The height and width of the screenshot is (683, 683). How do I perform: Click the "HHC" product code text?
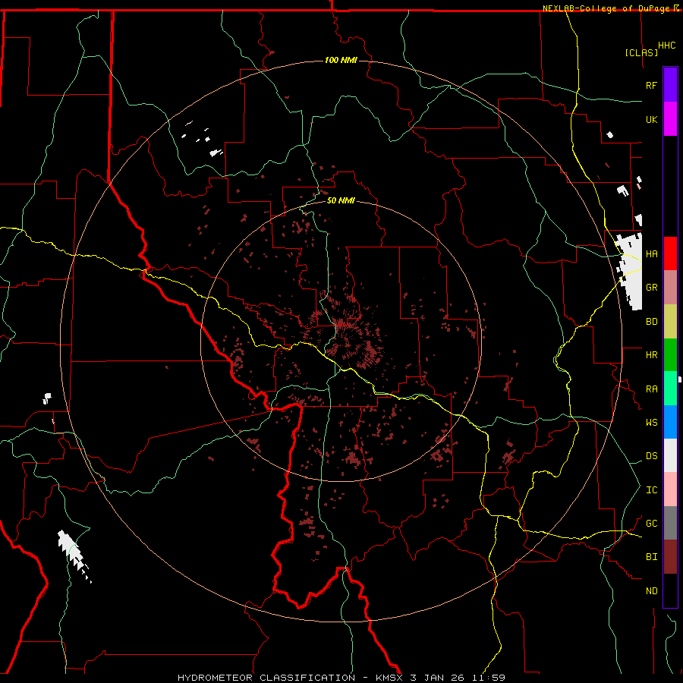tap(666, 46)
